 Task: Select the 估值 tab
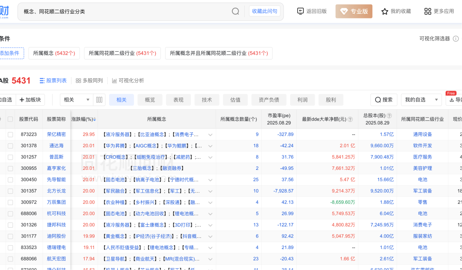pyautogui.click(x=235, y=100)
